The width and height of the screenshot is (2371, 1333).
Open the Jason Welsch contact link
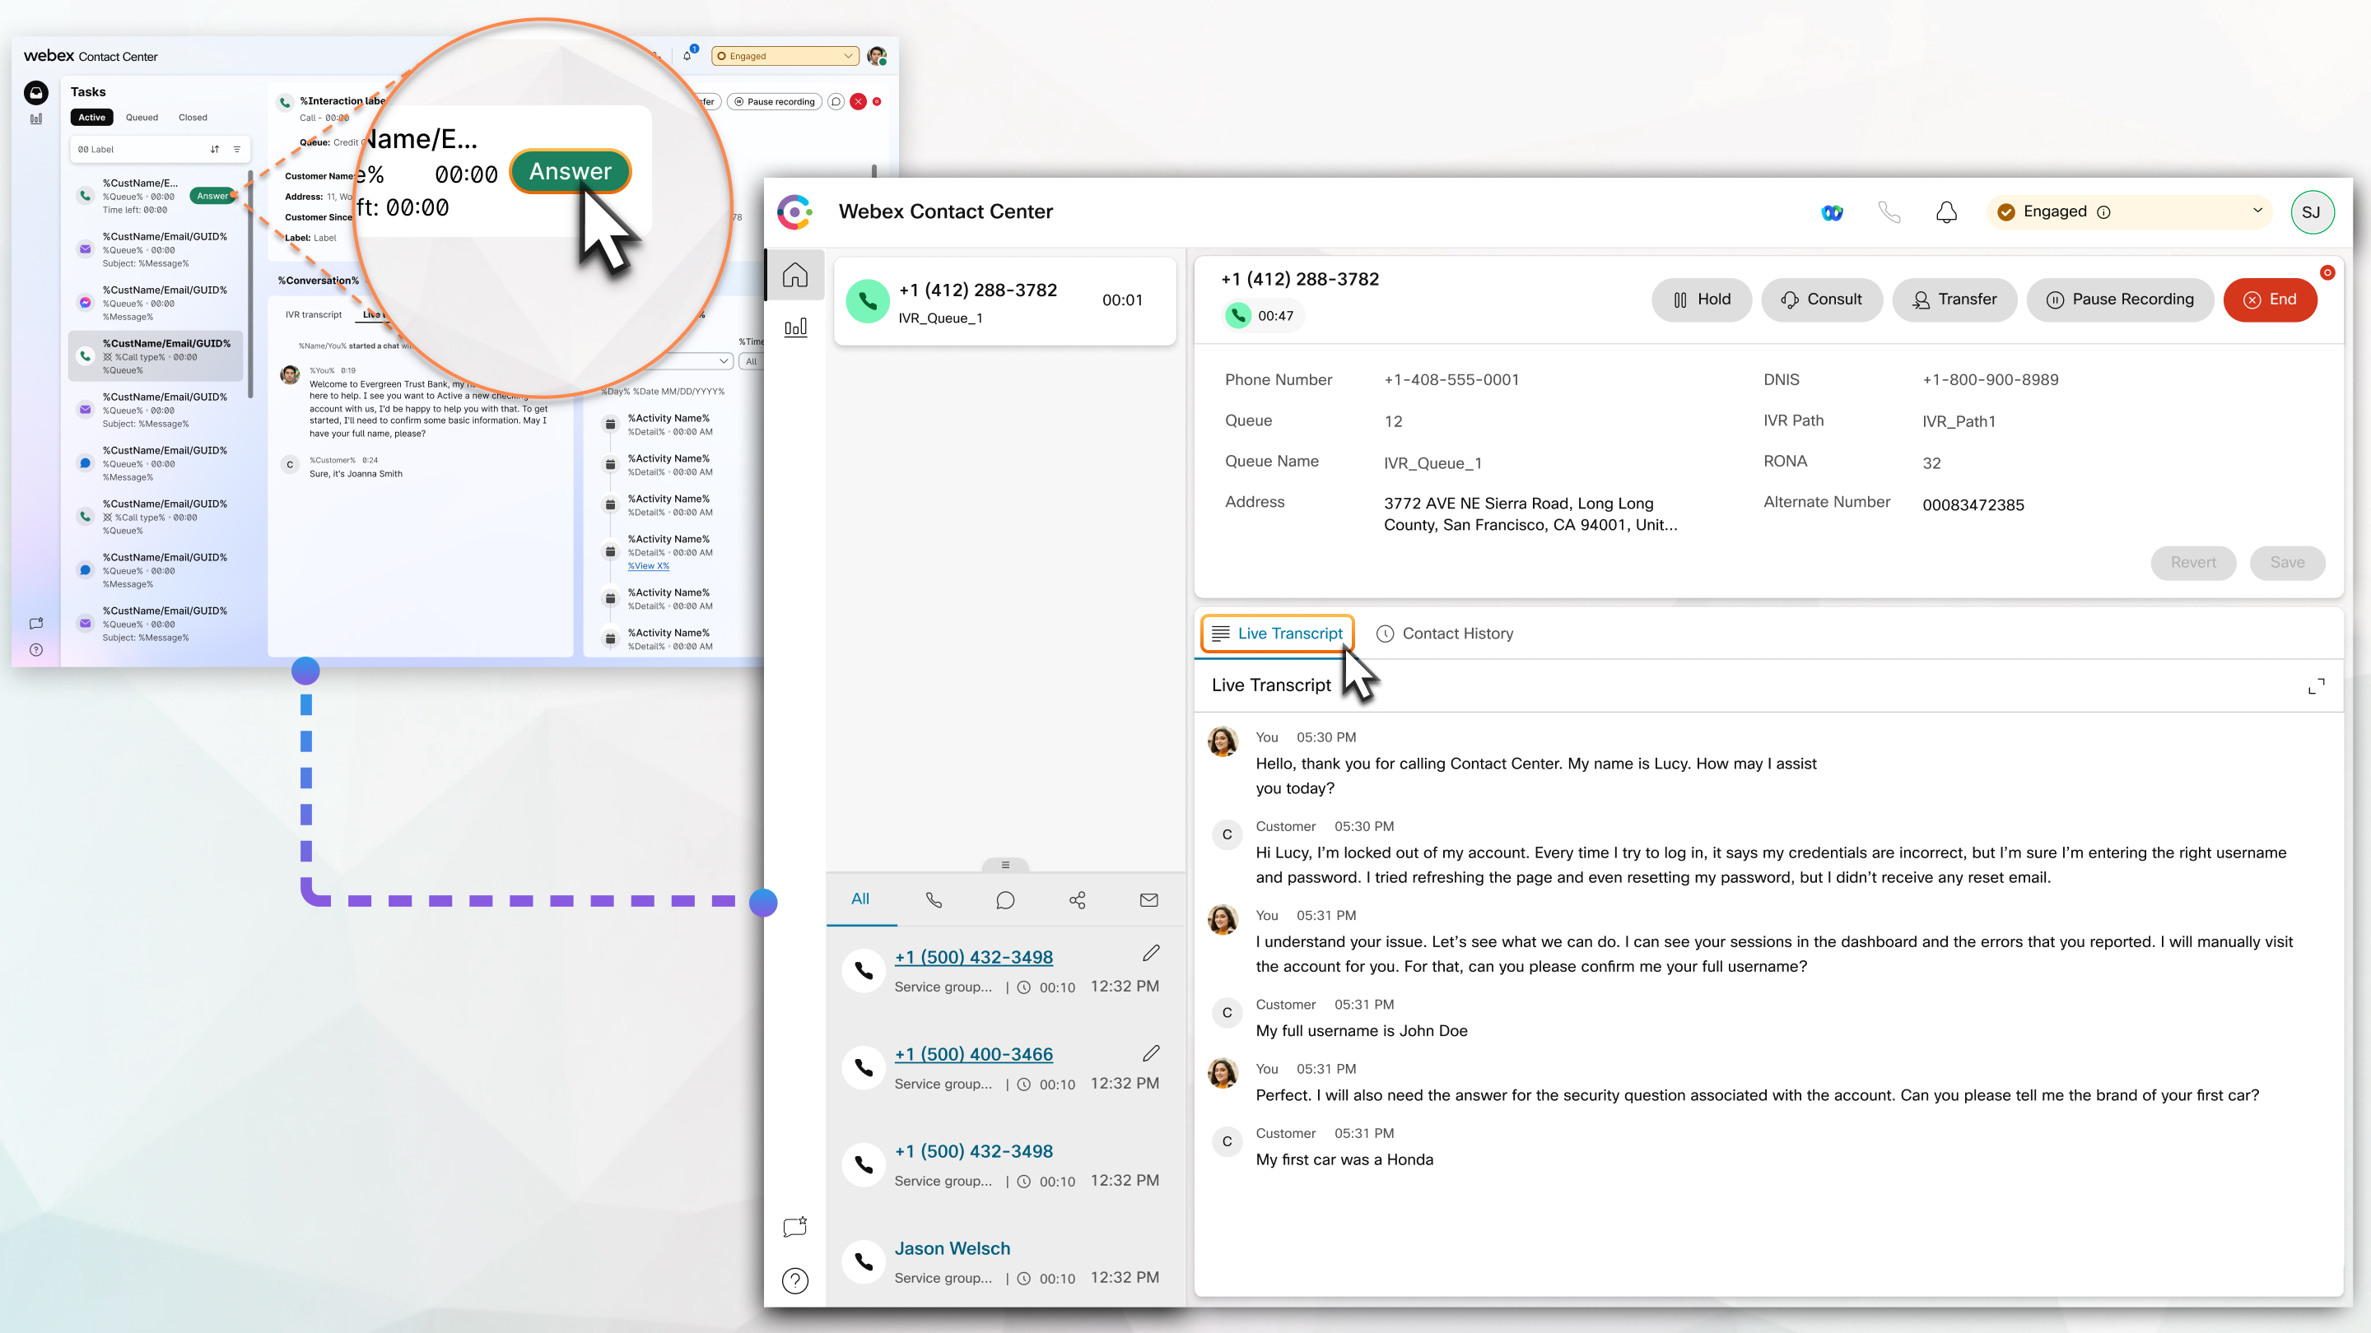953,1249
